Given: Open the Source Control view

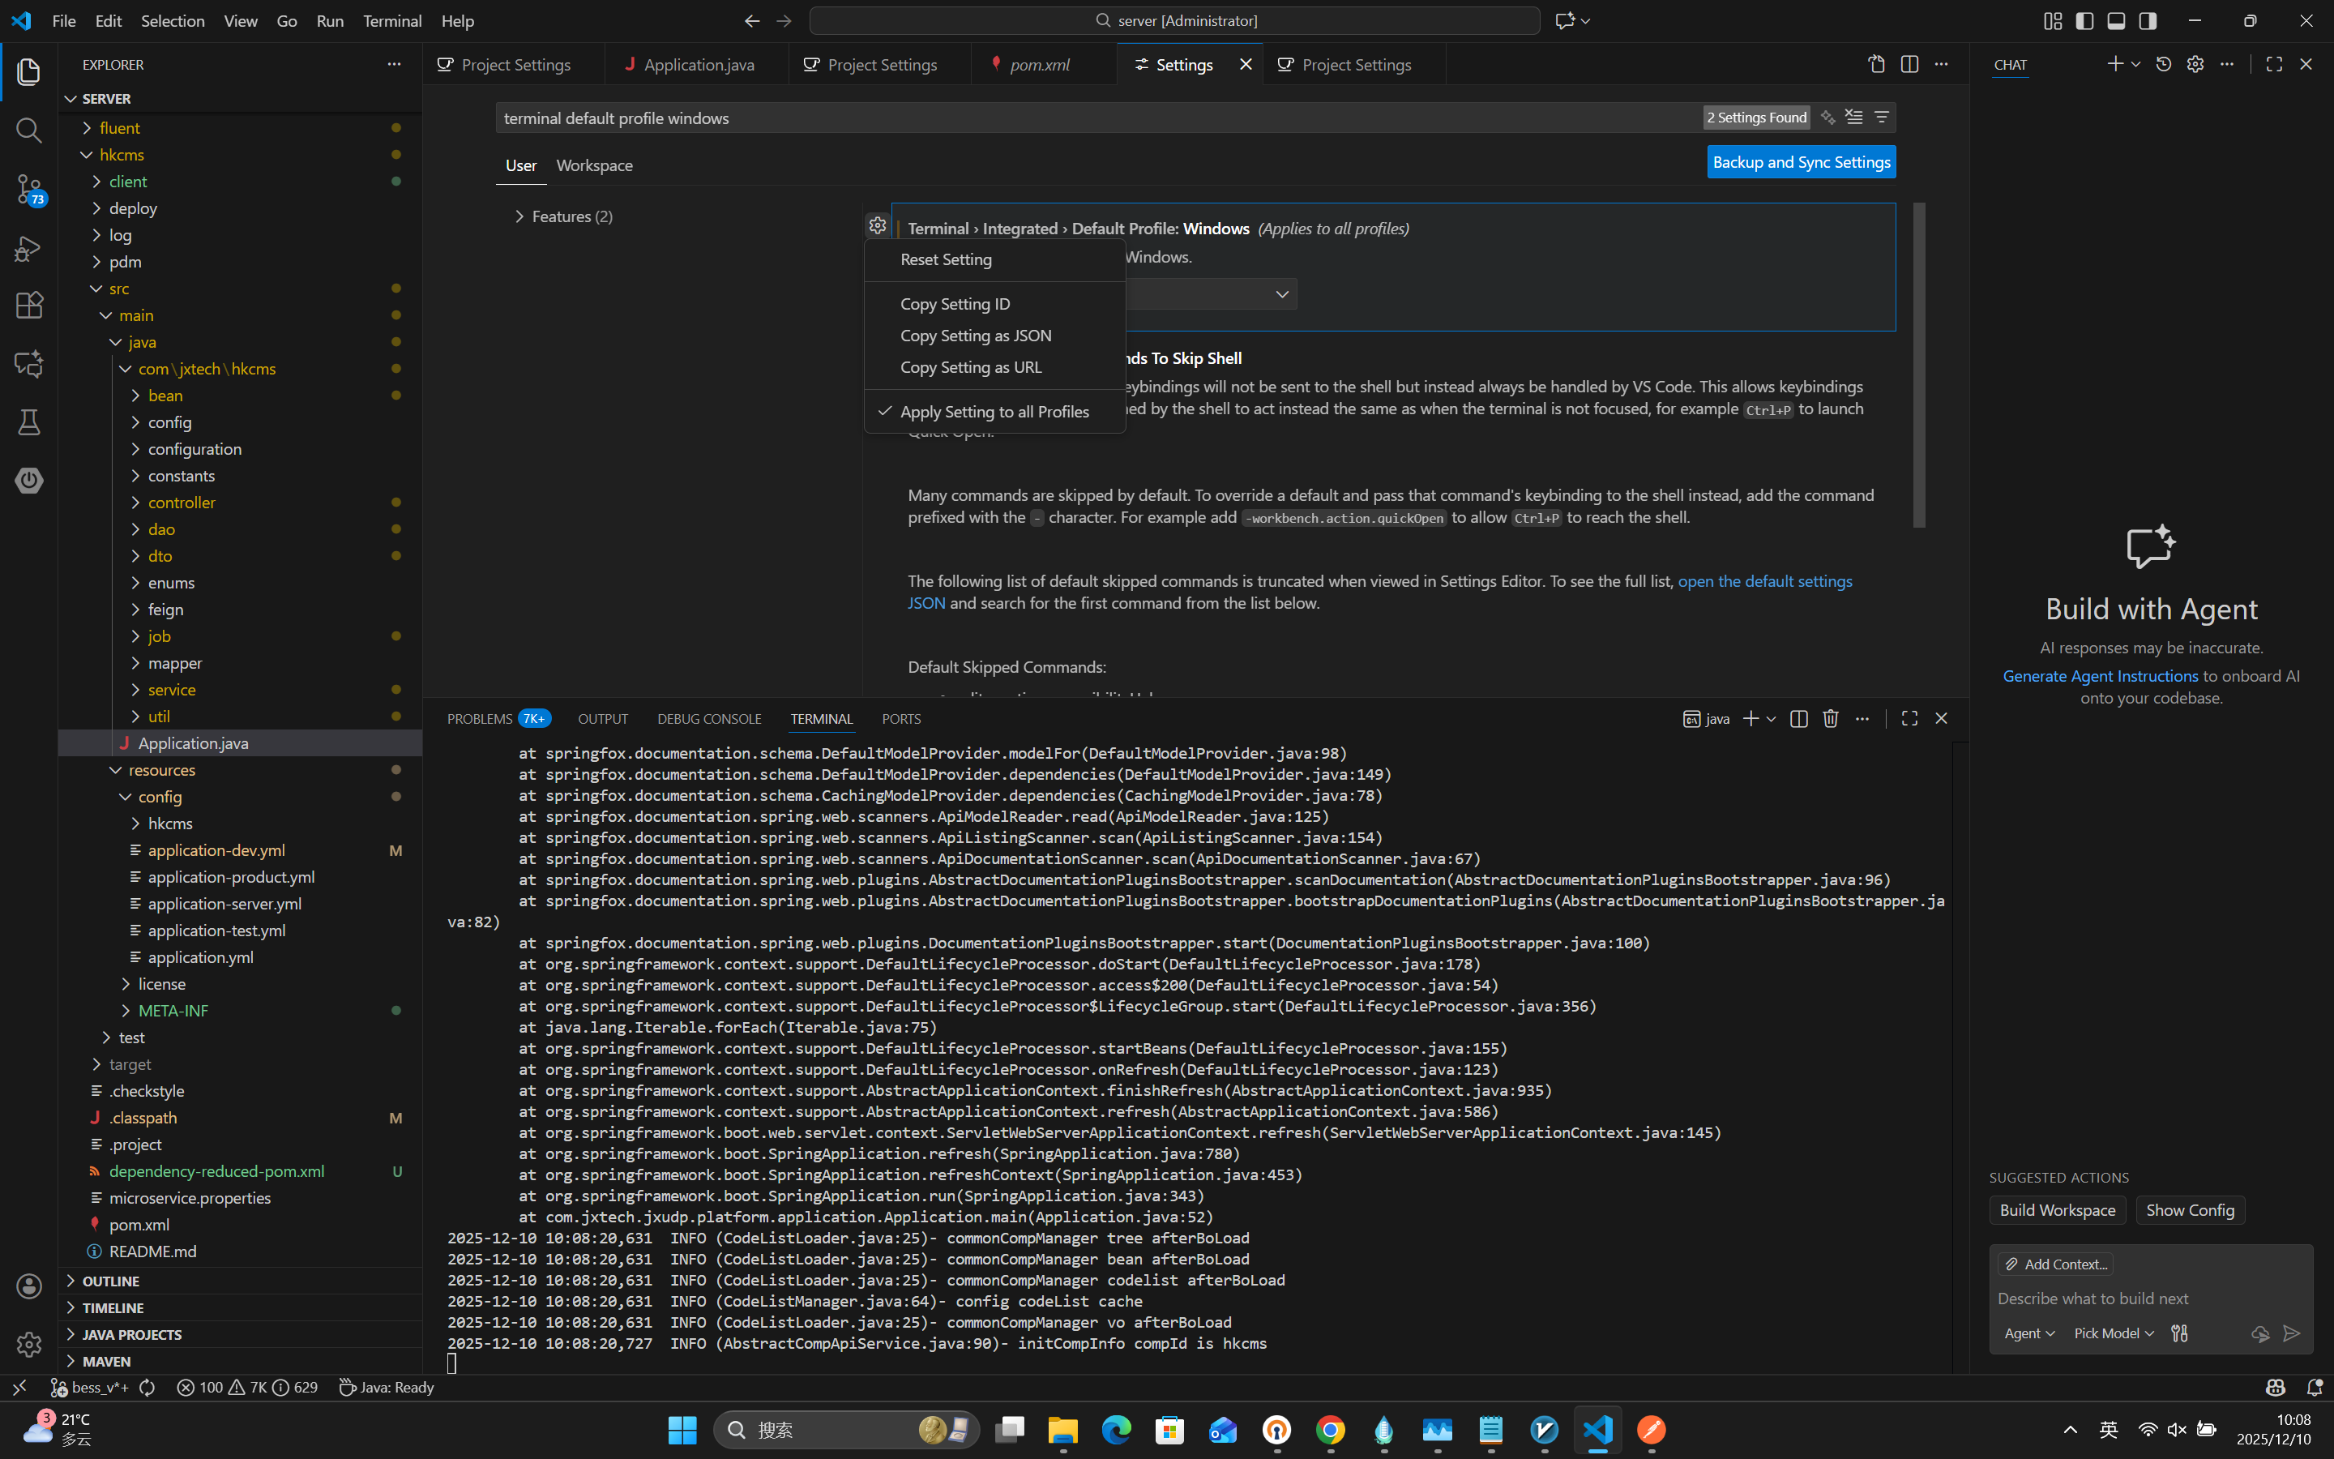Looking at the screenshot, I should coord(29,188).
